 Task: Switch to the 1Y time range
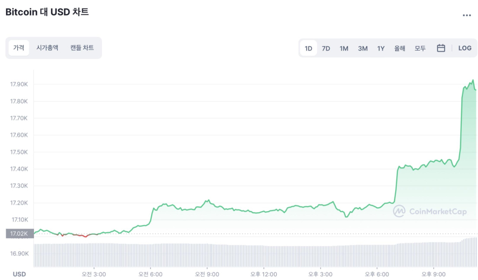click(381, 48)
